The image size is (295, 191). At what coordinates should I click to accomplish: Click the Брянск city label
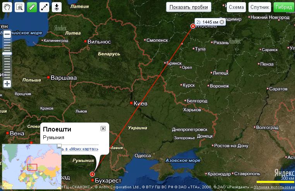click(x=174, y=63)
